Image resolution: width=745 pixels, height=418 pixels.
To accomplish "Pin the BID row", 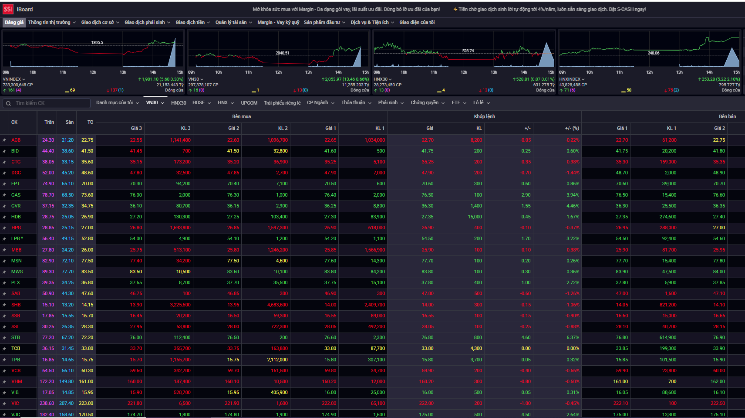I will pos(4,151).
